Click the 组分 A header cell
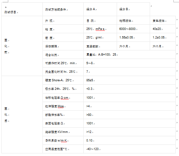The image size is (179, 156). coord(100,9)
